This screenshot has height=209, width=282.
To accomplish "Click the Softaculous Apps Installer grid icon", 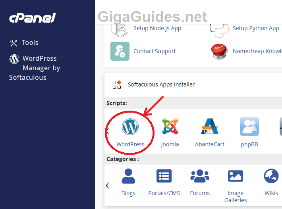I will pyautogui.click(x=117, y=85).
